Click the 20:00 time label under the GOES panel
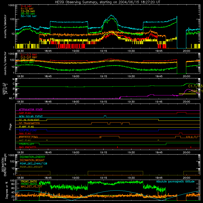This screenshot has height=203, width=203. [x=187, y=102]
